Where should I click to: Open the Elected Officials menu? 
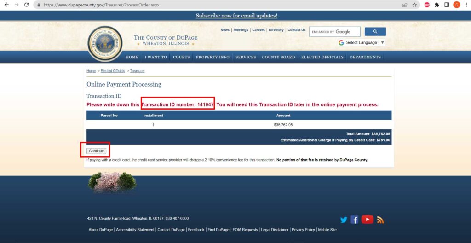click(322, 57)
